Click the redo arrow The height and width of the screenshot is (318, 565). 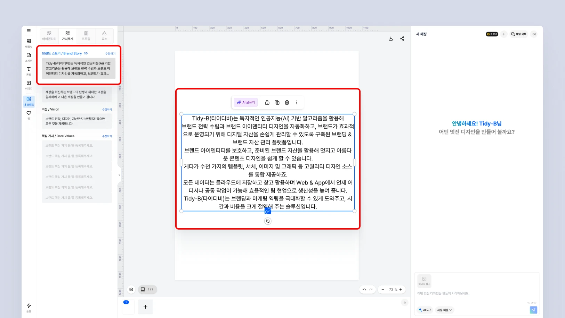[x=371, y=289]
